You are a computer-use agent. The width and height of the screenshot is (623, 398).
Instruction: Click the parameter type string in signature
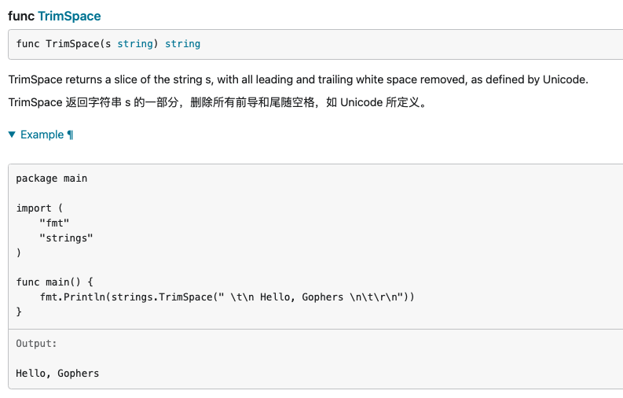(x=134, y=44)
